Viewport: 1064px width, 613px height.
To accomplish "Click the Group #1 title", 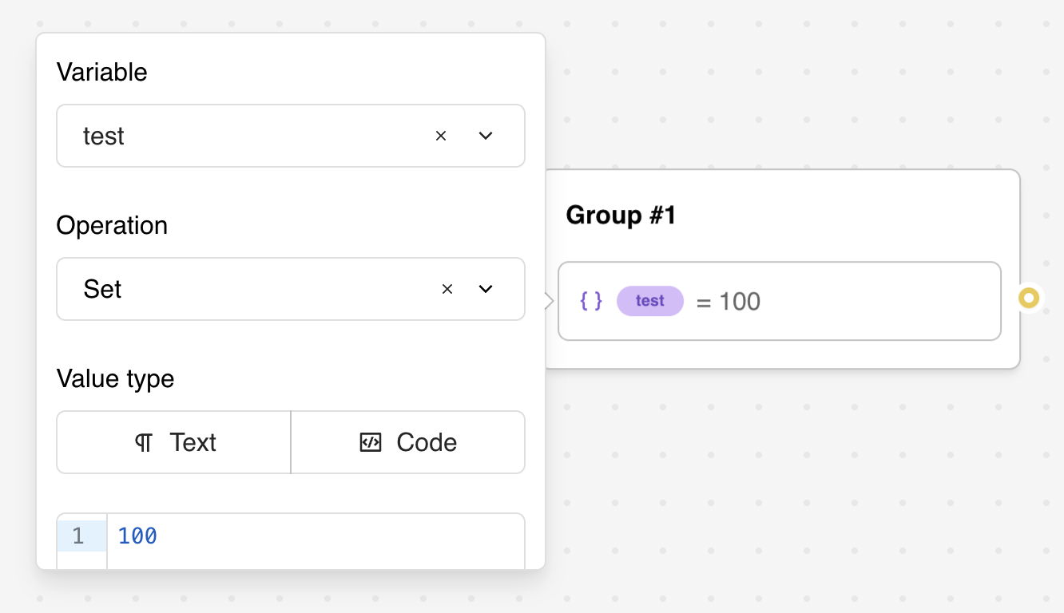I will [x=621, y=216].
